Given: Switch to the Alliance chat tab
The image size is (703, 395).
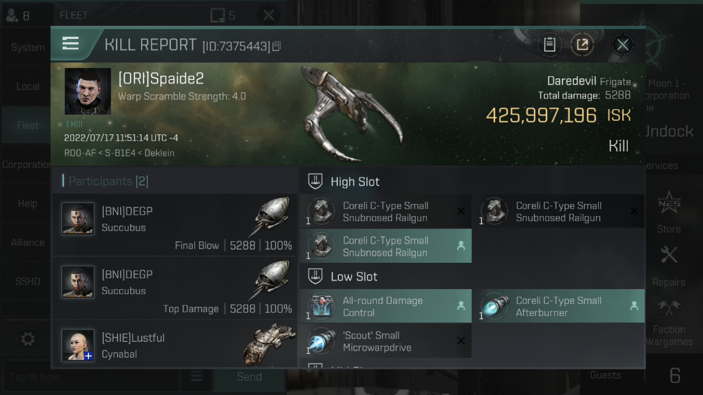Looking at the screenshot, I should click(x=27, y=242).
